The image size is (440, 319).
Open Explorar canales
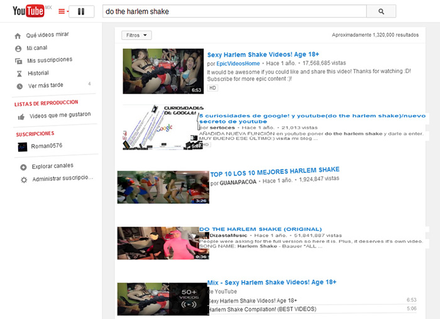tap(52, 166)
